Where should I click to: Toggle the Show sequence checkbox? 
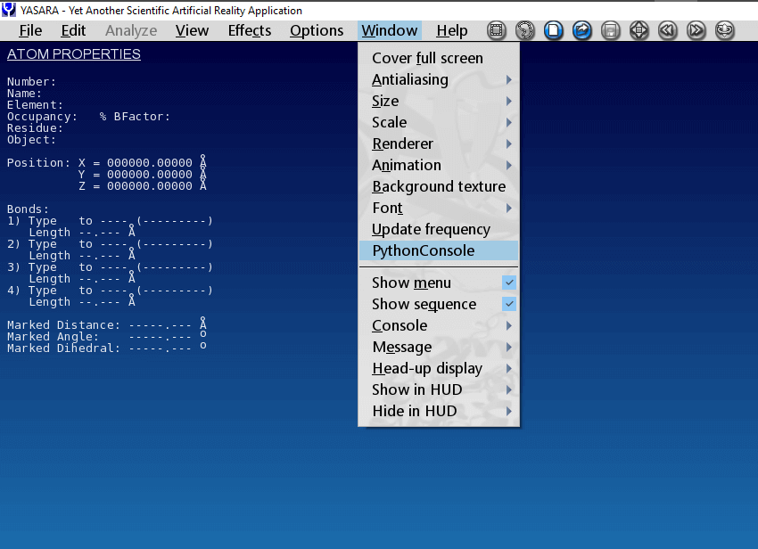tap(509, 304)
